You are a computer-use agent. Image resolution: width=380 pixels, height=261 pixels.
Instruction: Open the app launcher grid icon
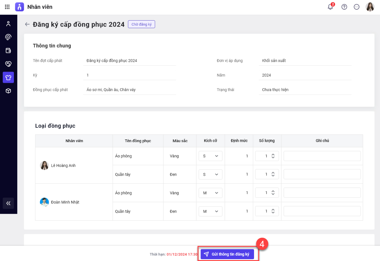point(7,7)
